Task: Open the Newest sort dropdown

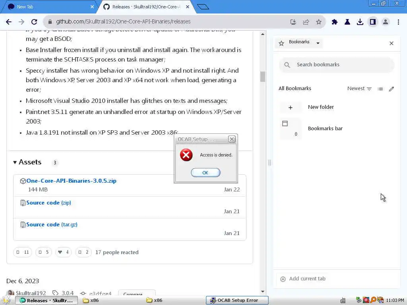Action: tap(359, 89)
